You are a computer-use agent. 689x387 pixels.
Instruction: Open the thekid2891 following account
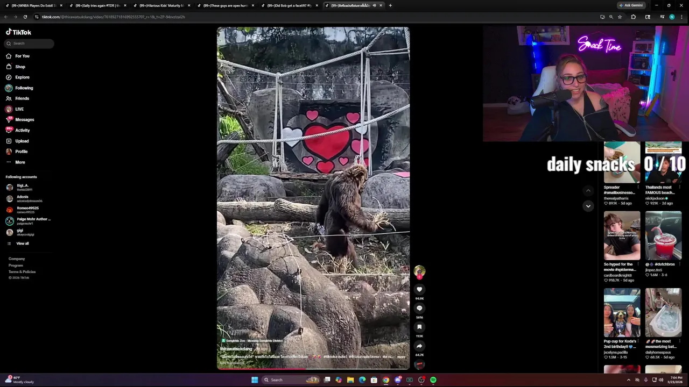[x=20, y=188]
